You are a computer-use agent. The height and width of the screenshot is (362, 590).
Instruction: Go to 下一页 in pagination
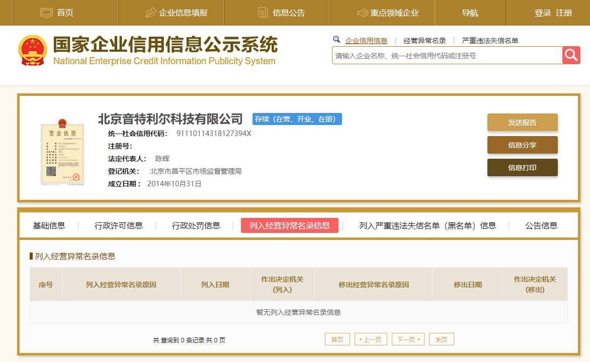pos(408,339)
